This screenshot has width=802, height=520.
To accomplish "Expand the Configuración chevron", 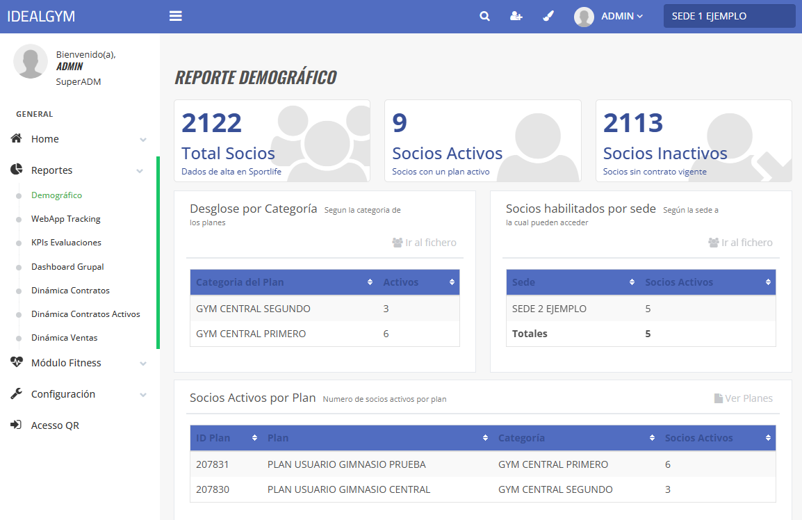I will pyautogui.click(x=143, y=395).
